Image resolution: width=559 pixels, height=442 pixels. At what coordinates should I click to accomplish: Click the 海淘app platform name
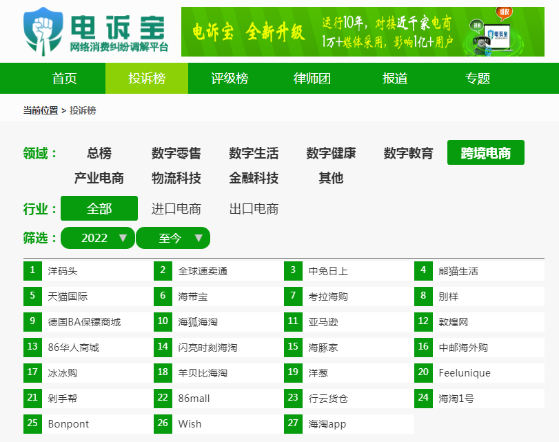click(x=327, y=424)
